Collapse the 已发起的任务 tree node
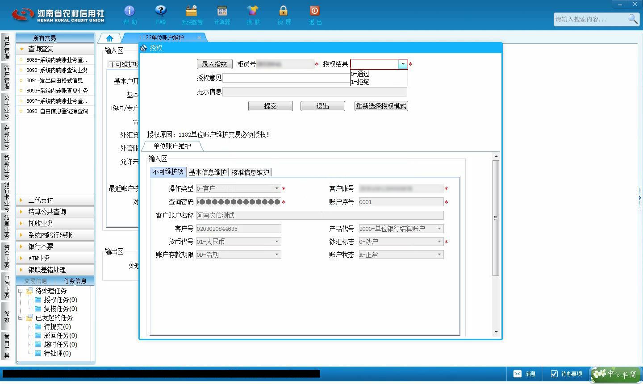Viewport: 643px width, 384px height. tap(21, 317)
